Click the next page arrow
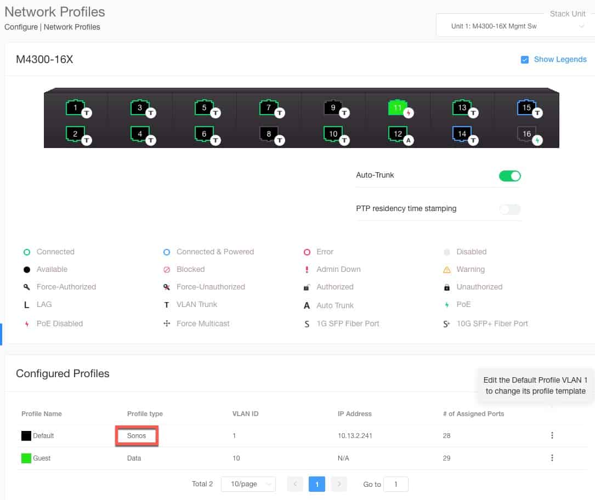This screenshot has height=500, width=595. click(339, 484)
